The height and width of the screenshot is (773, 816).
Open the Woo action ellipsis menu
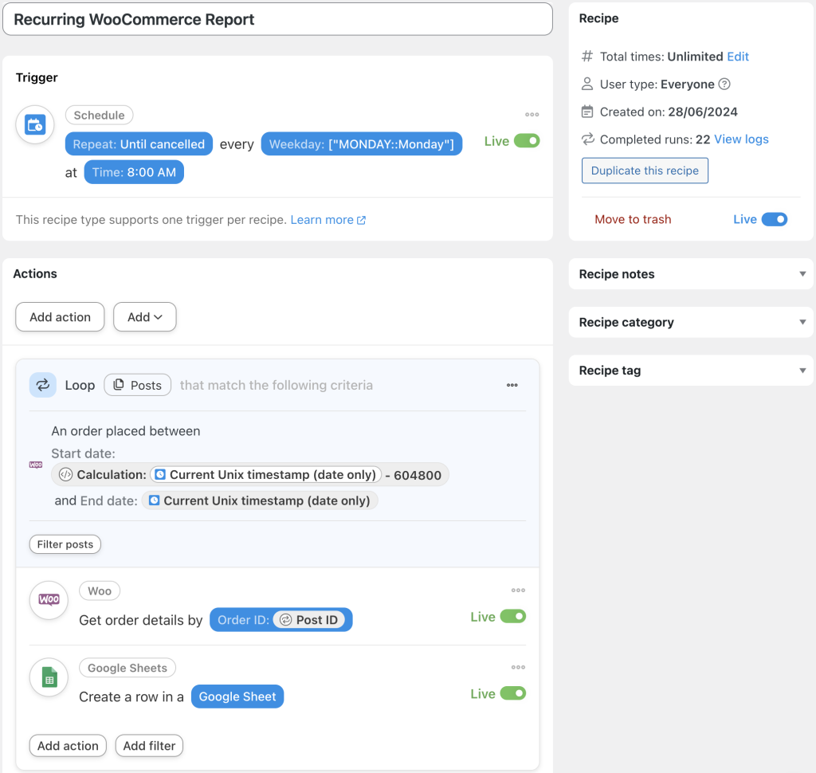(518, 590)
